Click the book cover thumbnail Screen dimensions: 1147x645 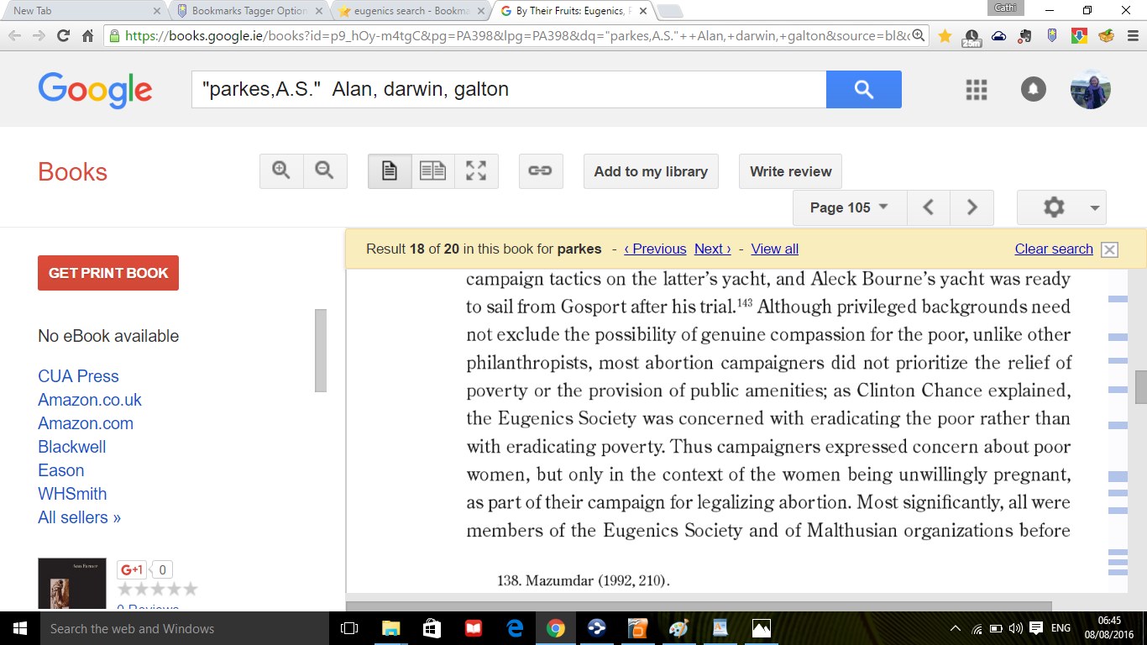coord(72,584)
